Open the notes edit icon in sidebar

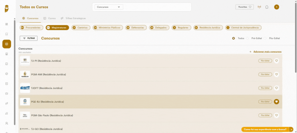7,84
